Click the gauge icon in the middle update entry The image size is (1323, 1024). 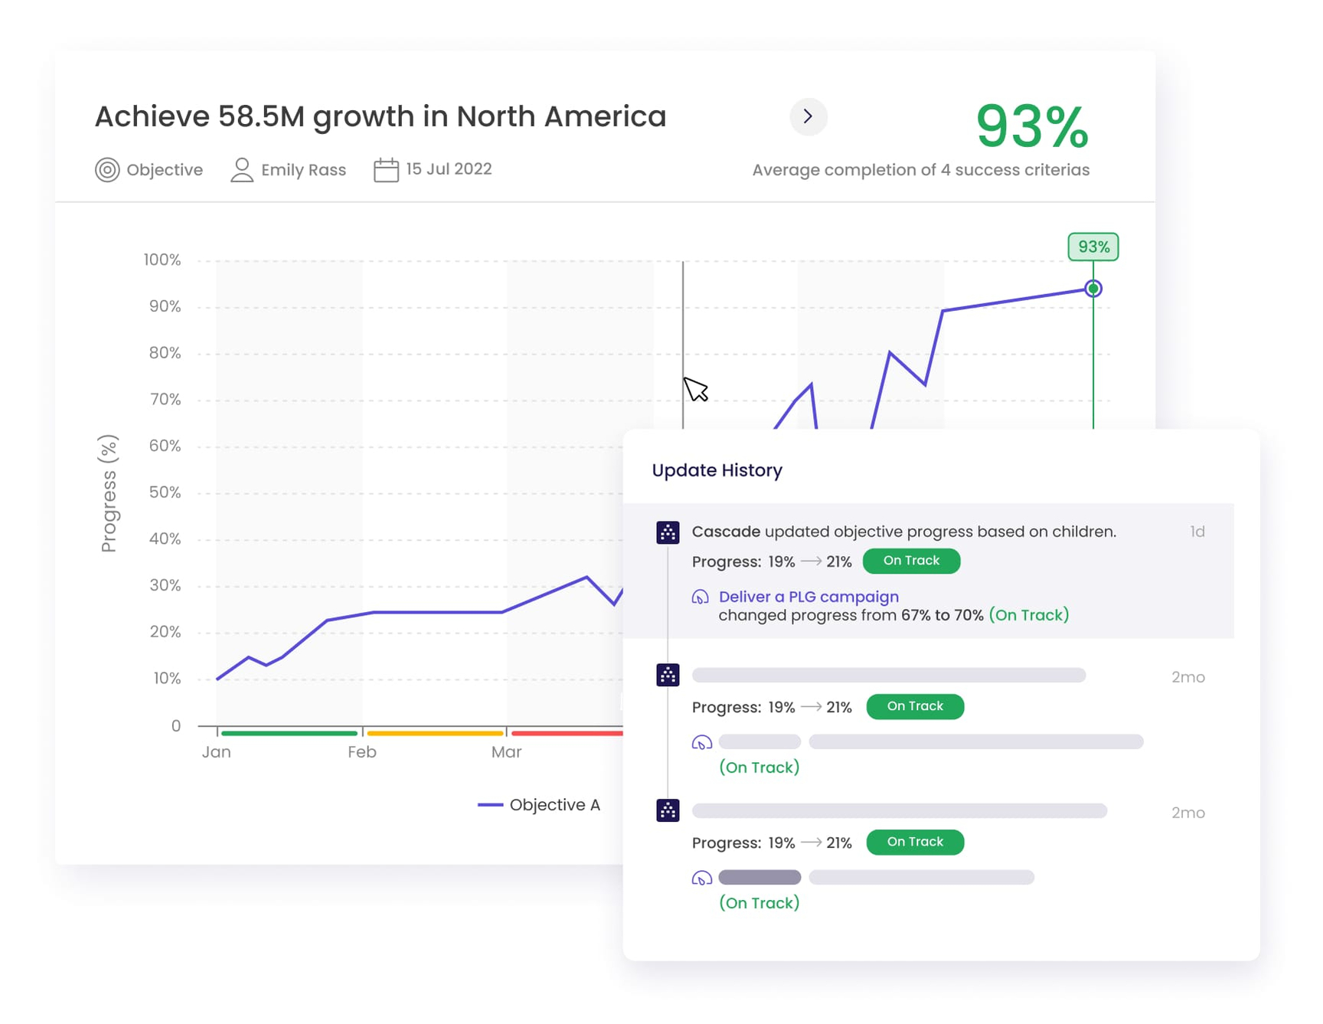pyautogui.click(x=702, y=742)
